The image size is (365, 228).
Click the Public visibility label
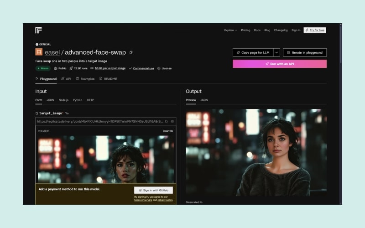pyautogui.click(x=62, y=68)
